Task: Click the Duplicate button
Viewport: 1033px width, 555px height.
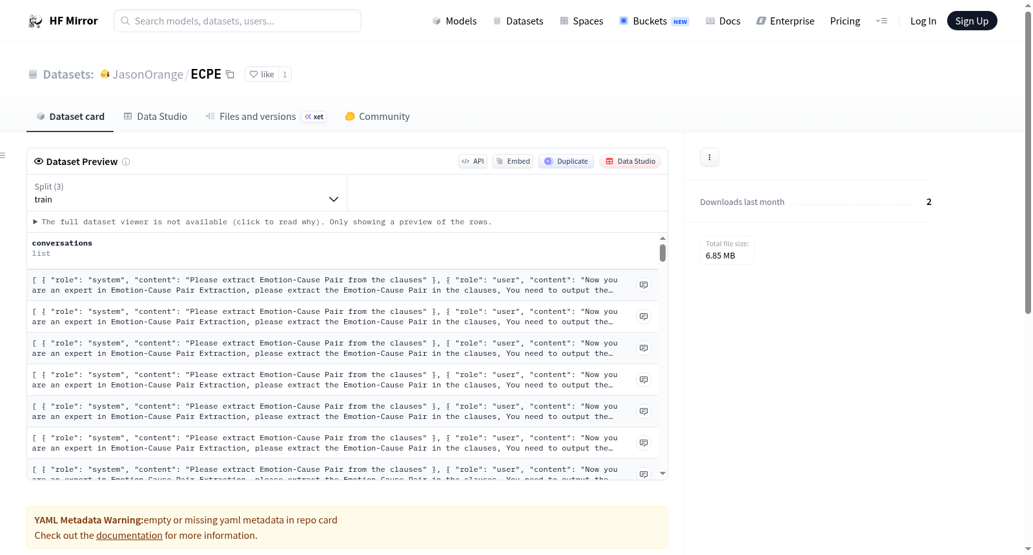Action: 566,161
